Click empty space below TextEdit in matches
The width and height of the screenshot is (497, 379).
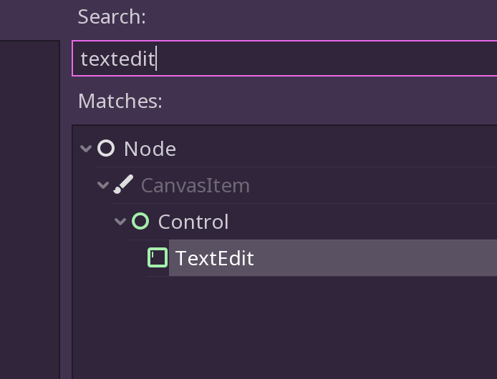click(x=284, y=326)
